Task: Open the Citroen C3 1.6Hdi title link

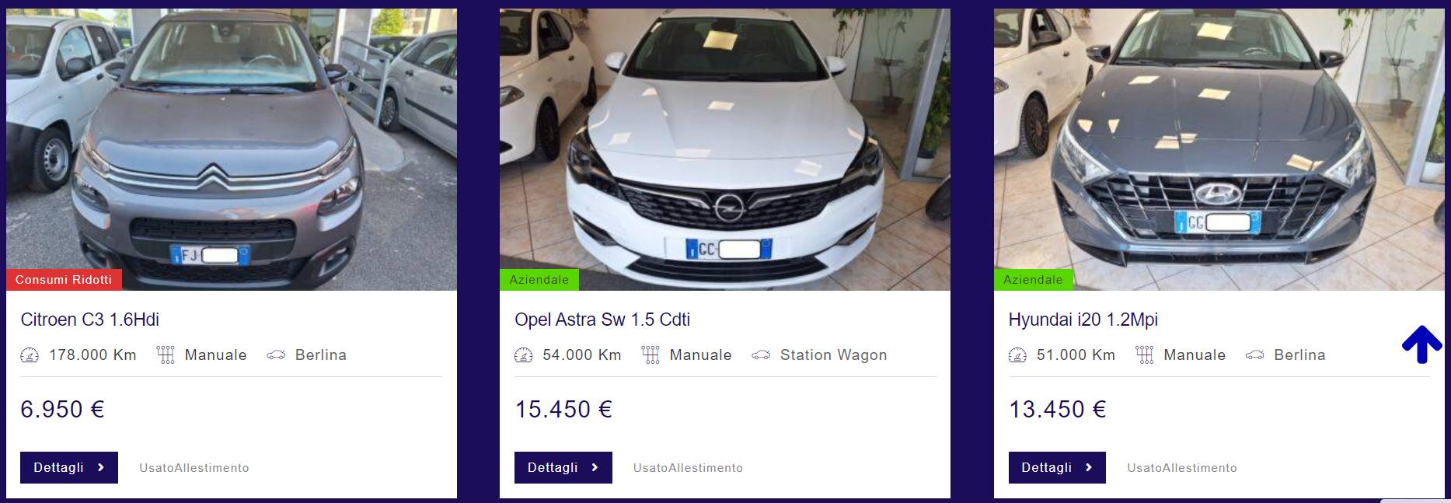Action: click(x=90, y=320)
